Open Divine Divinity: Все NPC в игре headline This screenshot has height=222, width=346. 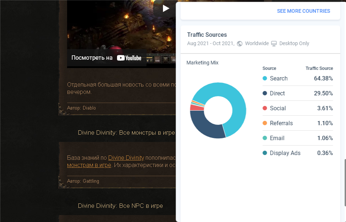[120, 206]
